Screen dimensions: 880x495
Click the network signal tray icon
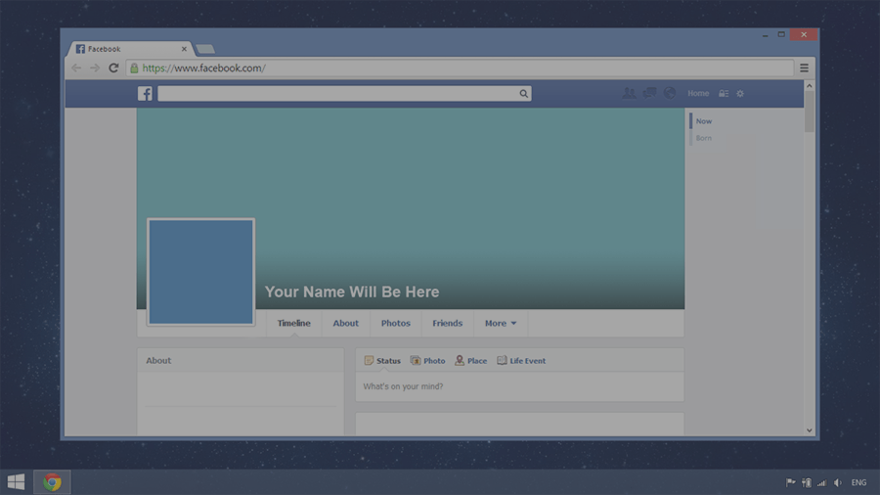click(821, 482)
